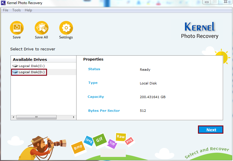Open the Help menu

(28, 10)
